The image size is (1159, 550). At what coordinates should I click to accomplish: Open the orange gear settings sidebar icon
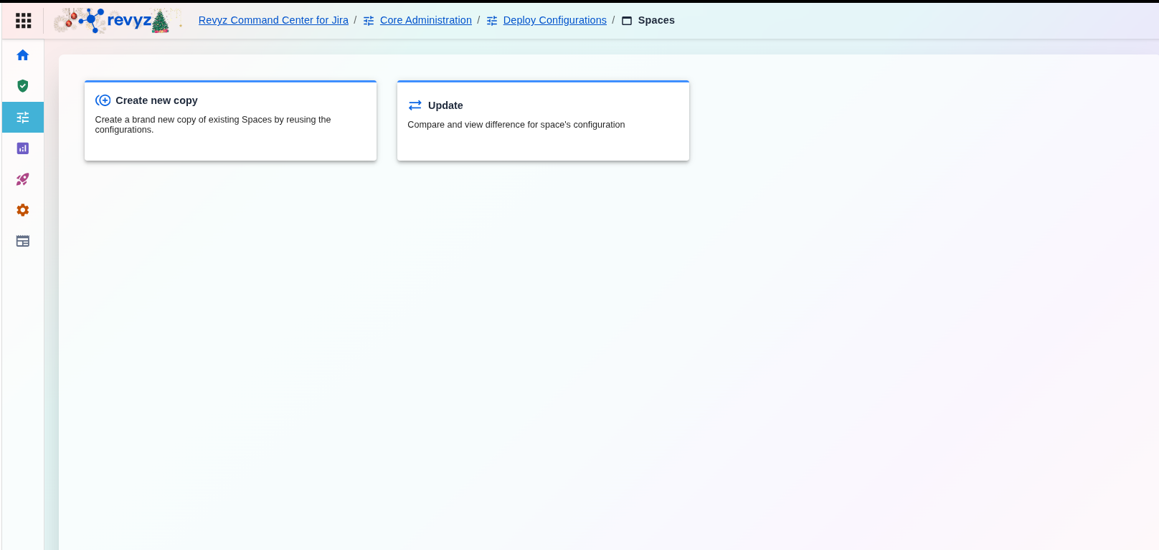pos(23,210)
